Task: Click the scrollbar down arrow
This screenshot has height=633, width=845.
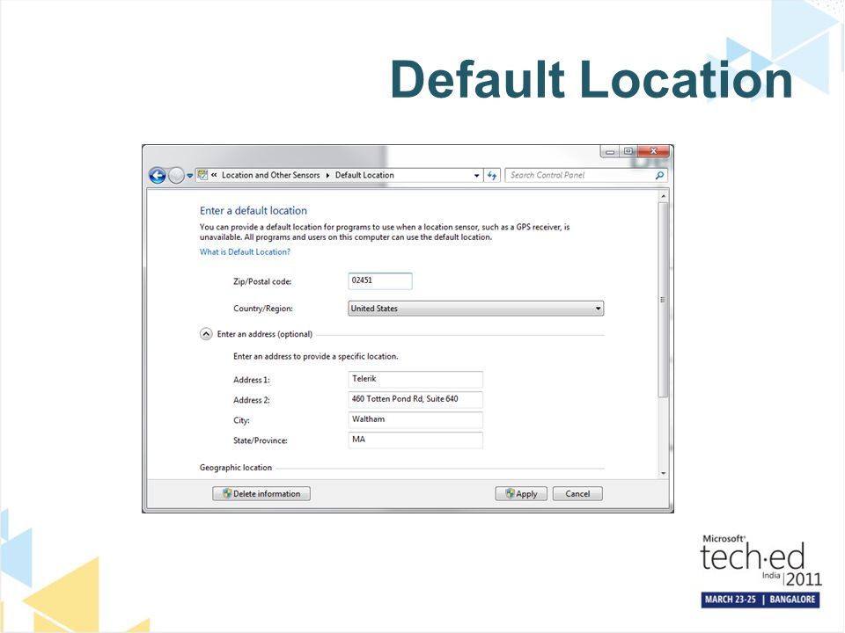Action: point(664,473)
